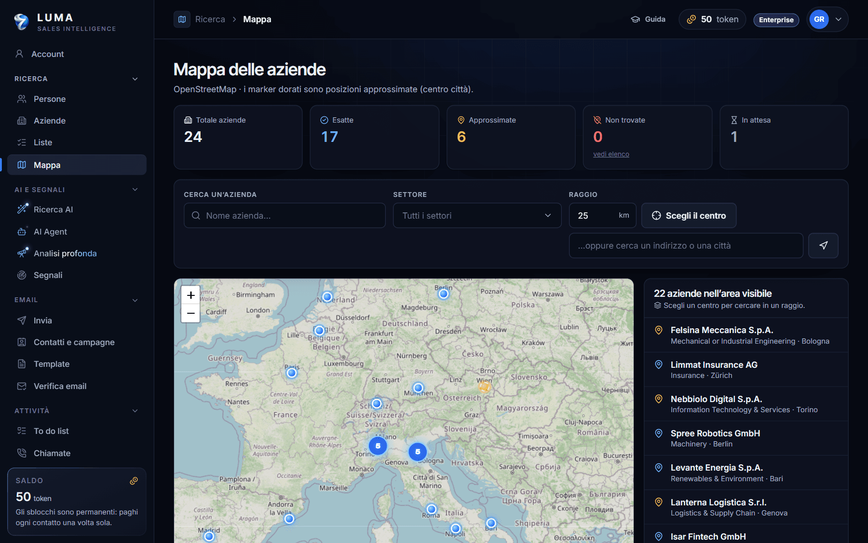Click the cluster marker near Bologna

[x=418, y=452]
